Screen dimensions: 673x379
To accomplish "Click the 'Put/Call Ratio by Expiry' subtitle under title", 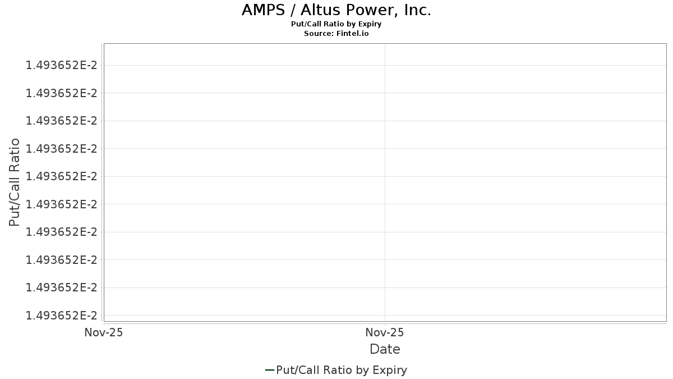I will tap(336, 24).
